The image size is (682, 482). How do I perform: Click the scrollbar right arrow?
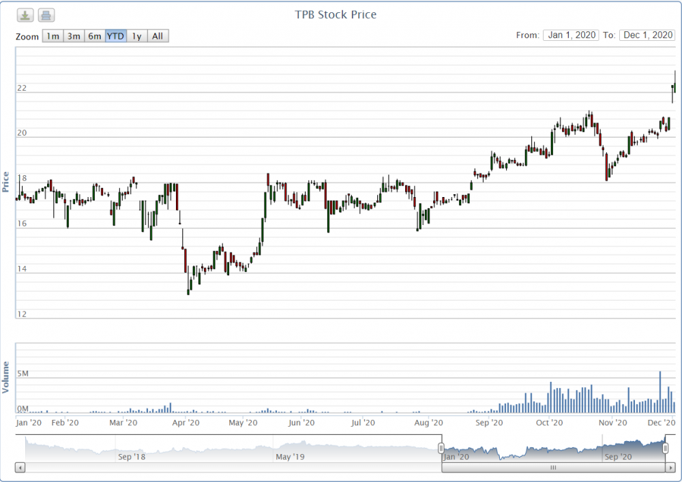[670, 468]
